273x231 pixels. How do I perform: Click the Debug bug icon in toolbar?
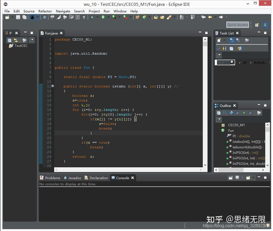pyautogui.click(x=92, y=17)
